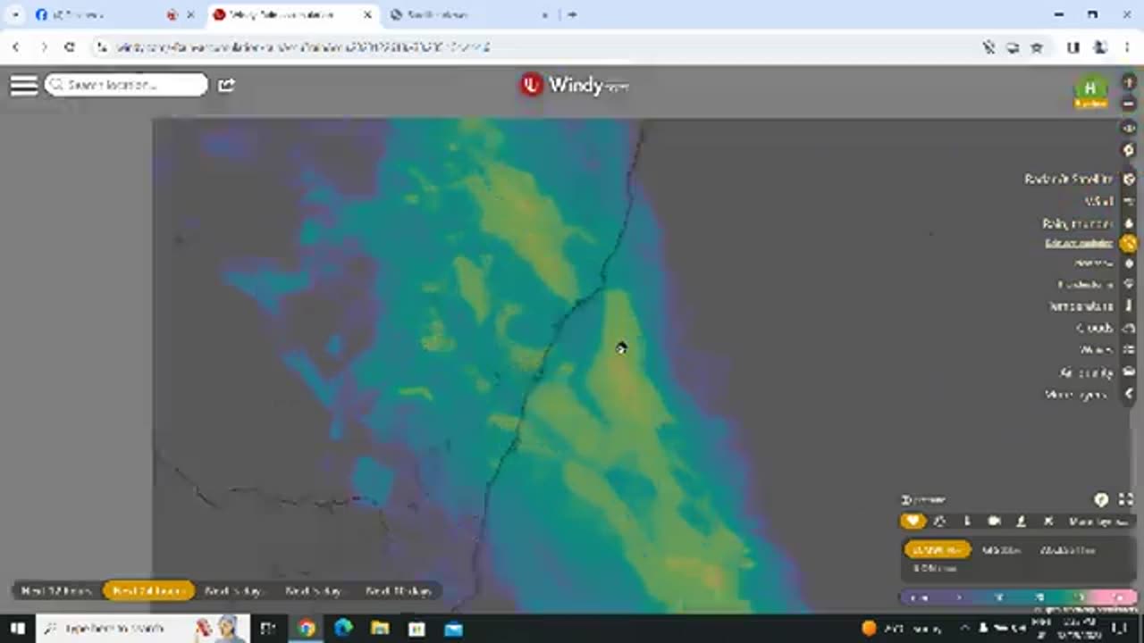
Task: Toggle the webcam camera overlay button
Action: pos(994,522)
